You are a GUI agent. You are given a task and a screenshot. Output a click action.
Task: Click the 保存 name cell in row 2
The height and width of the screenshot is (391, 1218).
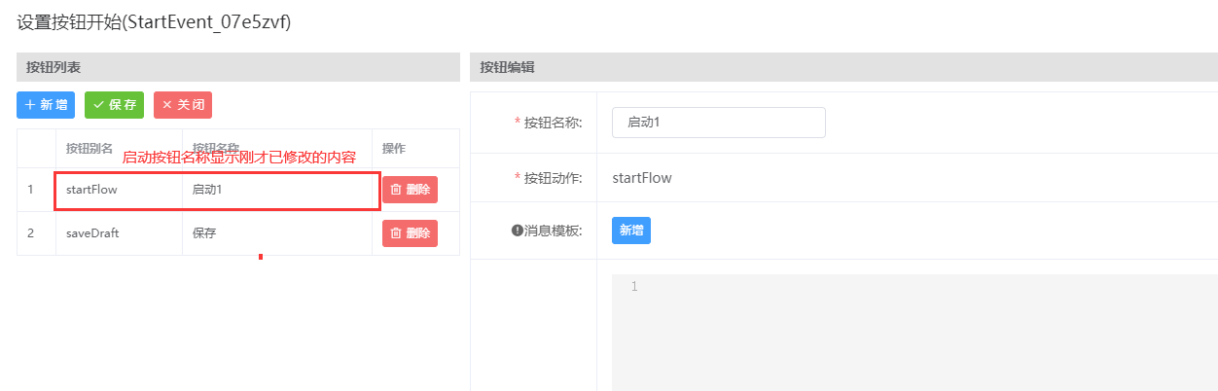(204, 233)
